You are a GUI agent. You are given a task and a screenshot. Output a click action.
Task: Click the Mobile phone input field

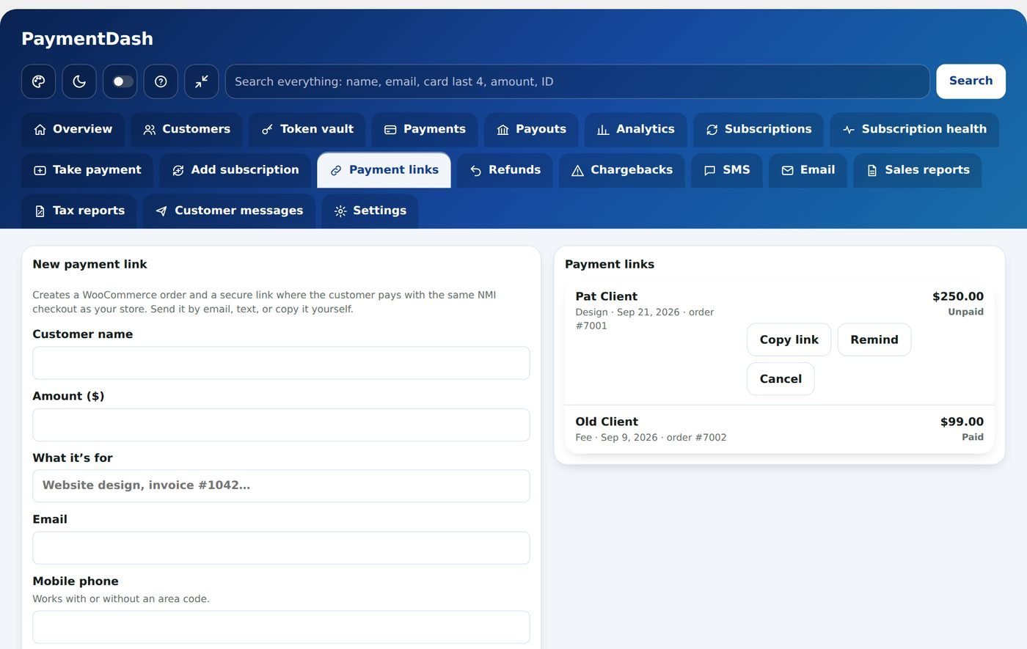pyautogui.click(x=281, y=627)
